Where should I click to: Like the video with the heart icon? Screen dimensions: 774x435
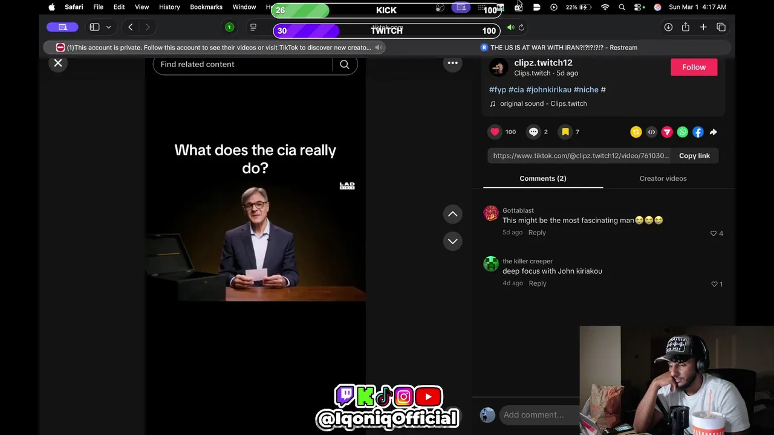coord(495,132)
